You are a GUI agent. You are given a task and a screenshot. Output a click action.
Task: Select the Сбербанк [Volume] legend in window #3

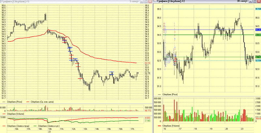pyautogui.click(x=13, y=114)
